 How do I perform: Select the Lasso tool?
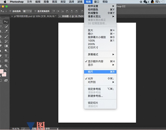tap(1, 26)
